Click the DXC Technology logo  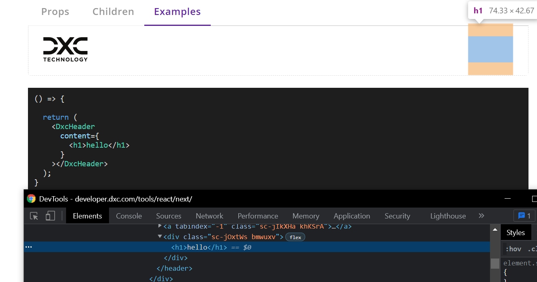(65, 49)
